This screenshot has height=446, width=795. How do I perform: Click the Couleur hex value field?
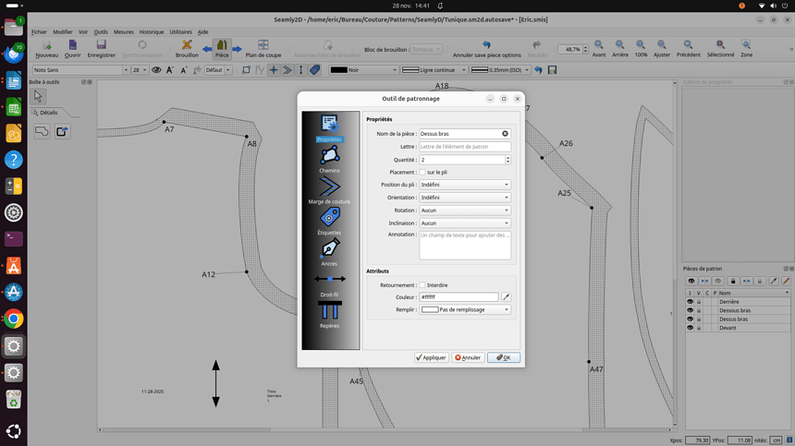point(459,297)
